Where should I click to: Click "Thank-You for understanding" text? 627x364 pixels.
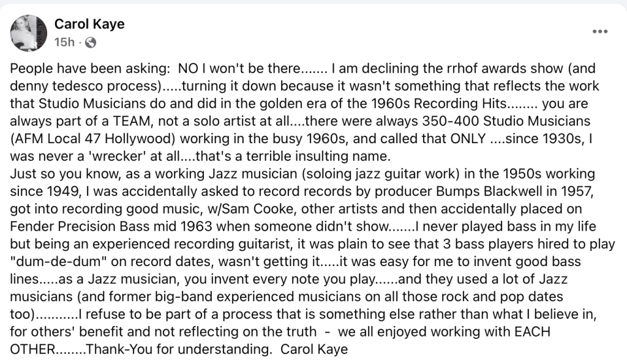pos(178,349)
